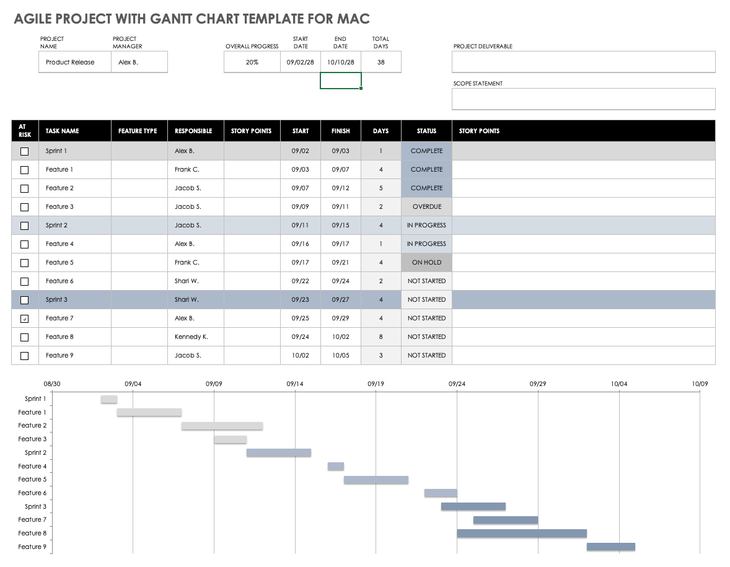Check the At Risk box for Sprint 1
730x567 pixels.
point(25,151)
